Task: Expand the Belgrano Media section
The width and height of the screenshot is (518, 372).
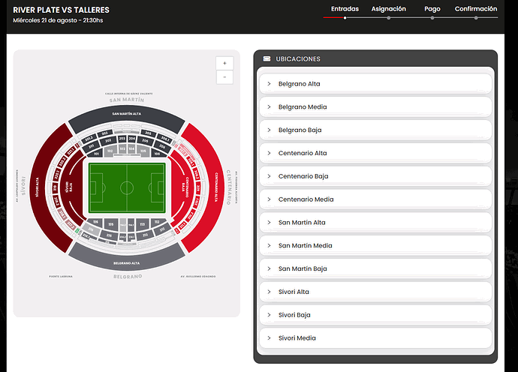Action: pyautogui.click(x=375, y=107)
